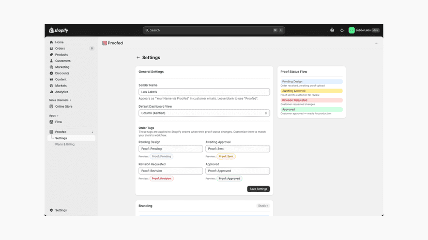Click the 'Proof: Pending' preview tag

click(x=161, y=157)
